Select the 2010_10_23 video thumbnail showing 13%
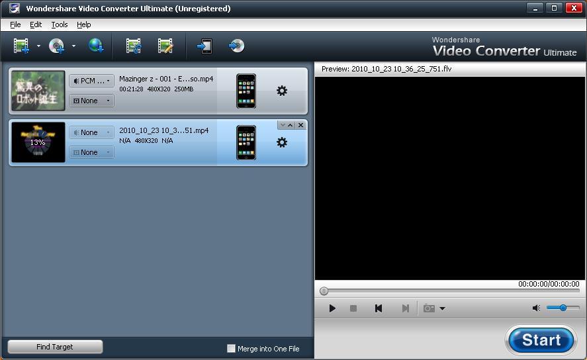The image size is (587, 360). [38, 142]
